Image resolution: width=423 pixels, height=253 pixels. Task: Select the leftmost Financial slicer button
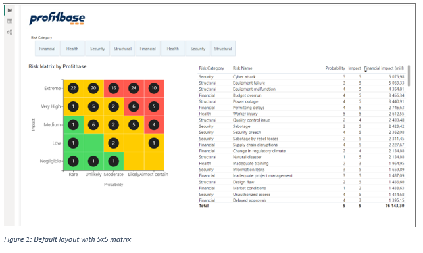47,49
